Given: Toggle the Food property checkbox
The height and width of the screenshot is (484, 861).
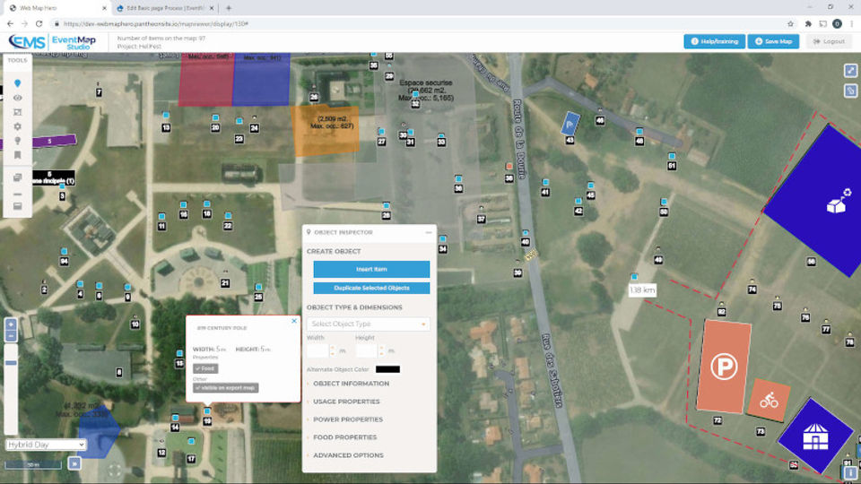Looking at the screenshot, I should (x=206, y=368).
